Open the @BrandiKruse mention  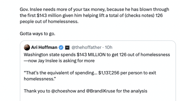pos(101,91)
